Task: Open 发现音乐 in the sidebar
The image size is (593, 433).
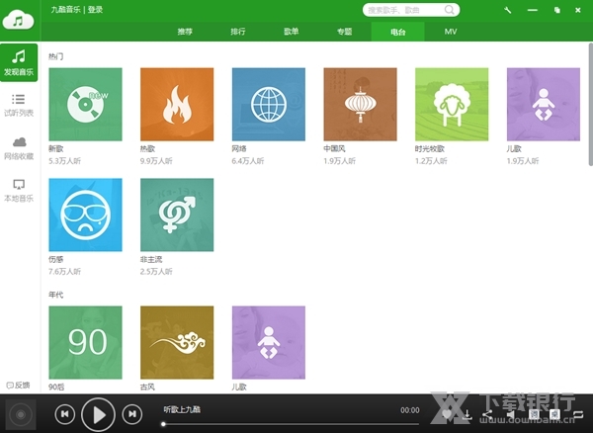Action: coord(19,62)
